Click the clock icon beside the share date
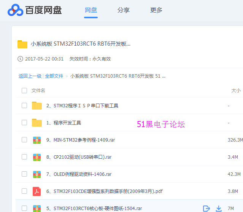This screenshot has width=243, height=212. [20, 59]
